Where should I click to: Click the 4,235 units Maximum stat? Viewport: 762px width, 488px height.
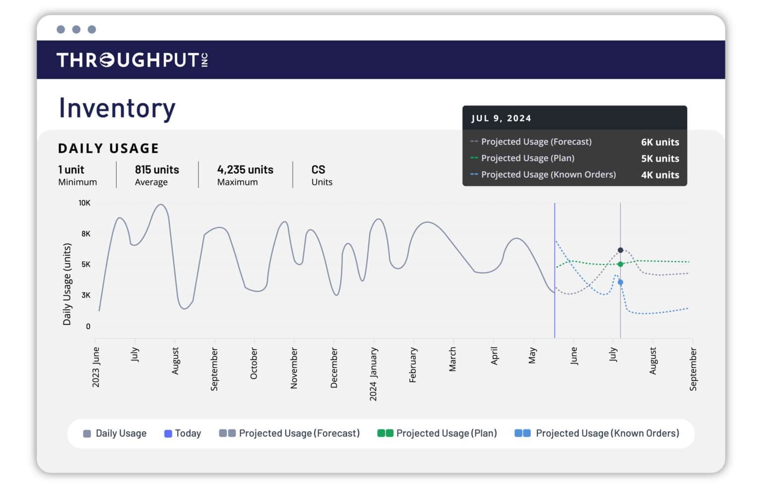click(x=245, y=175)
